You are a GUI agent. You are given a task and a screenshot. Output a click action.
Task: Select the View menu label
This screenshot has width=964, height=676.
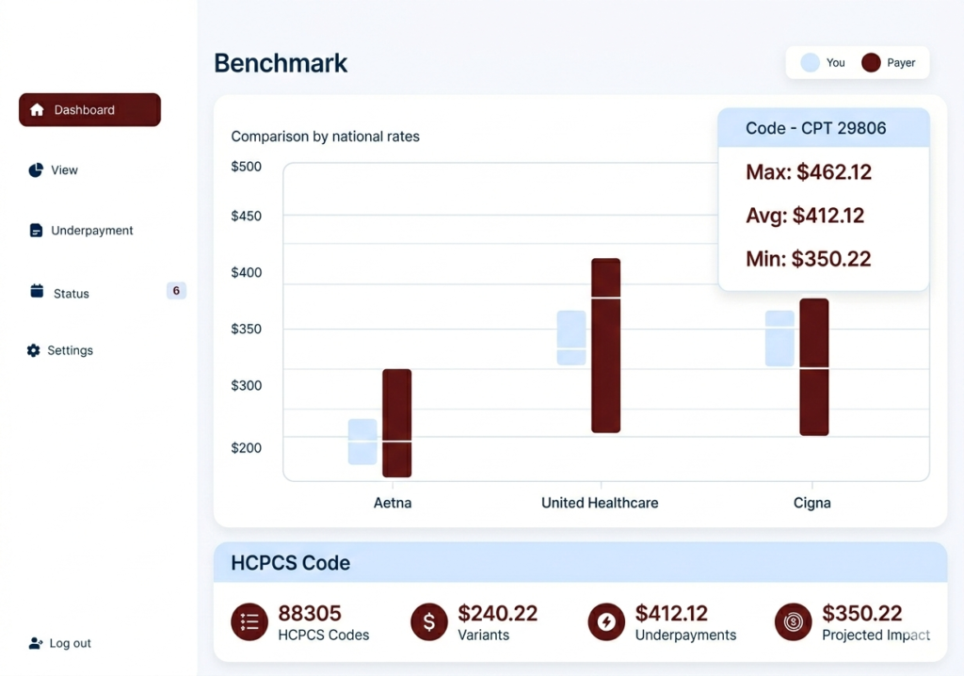coord(64,170)
